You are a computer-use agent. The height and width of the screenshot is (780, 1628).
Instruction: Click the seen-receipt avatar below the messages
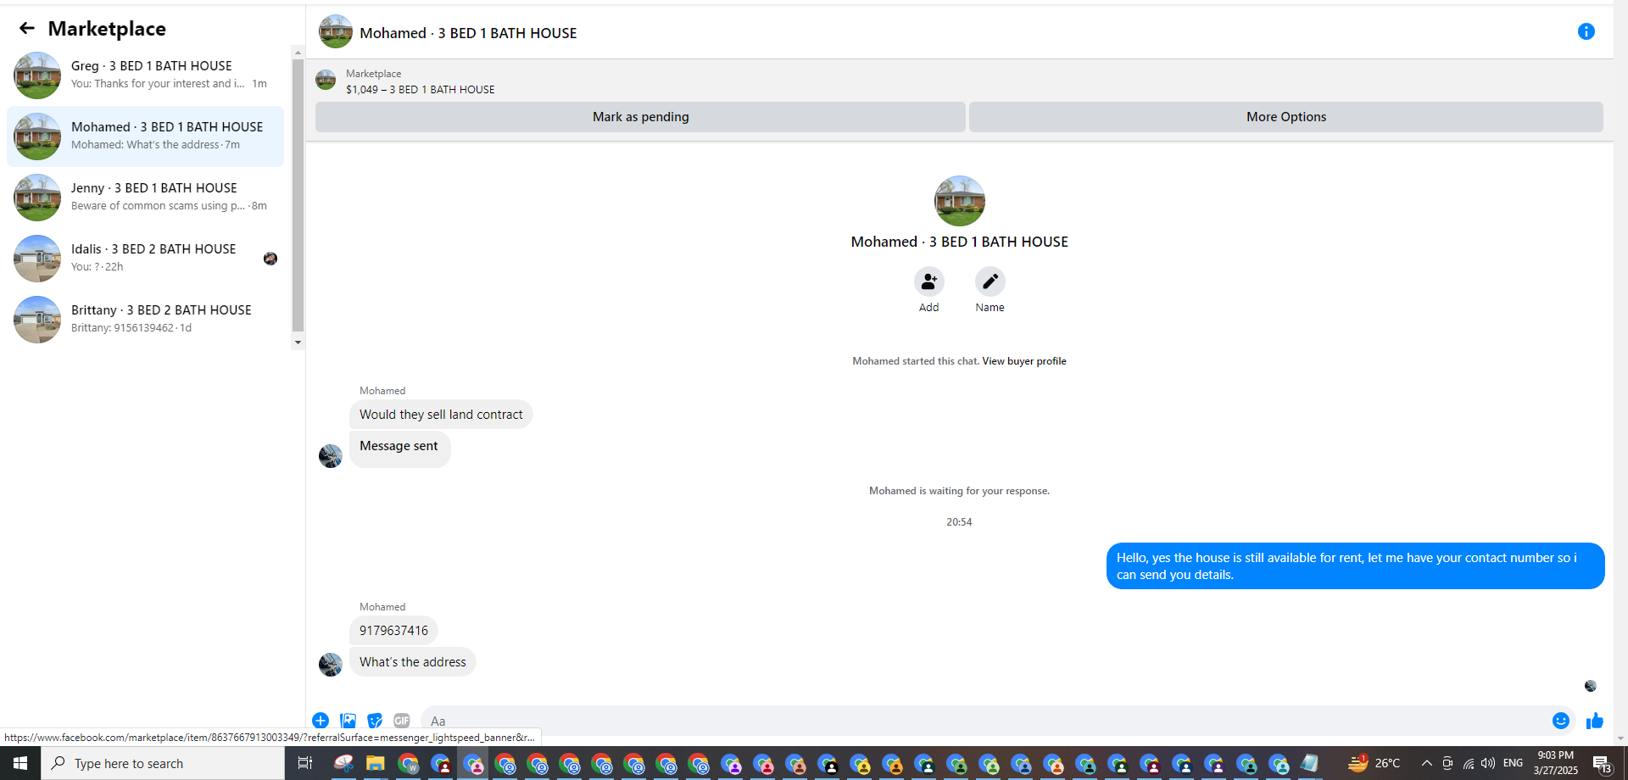coord(1591,686)
